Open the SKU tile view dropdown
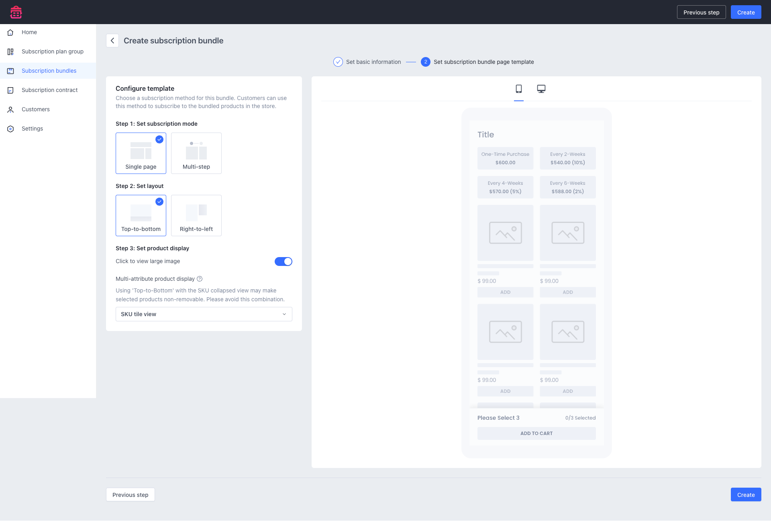 click(x=204, y=314)
